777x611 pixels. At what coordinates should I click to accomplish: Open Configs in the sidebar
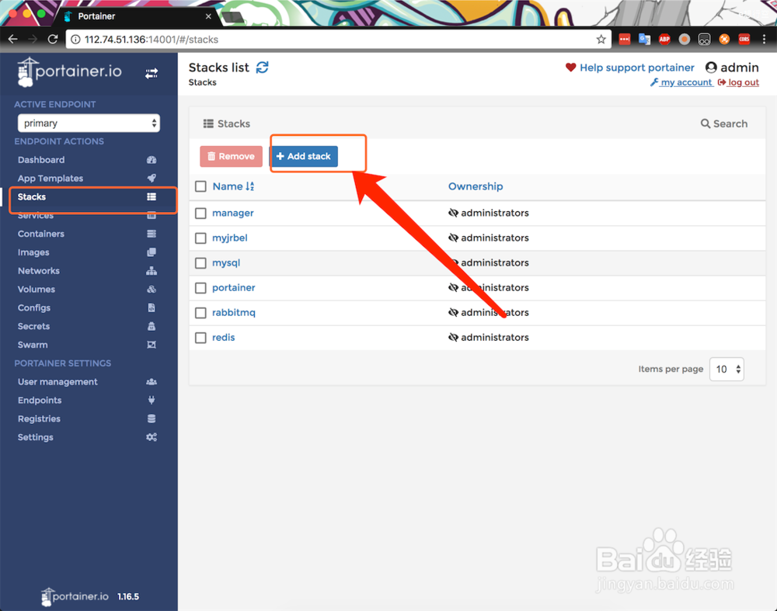point(34,308)
